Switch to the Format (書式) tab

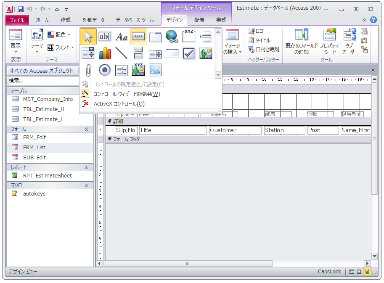(221, 20)
